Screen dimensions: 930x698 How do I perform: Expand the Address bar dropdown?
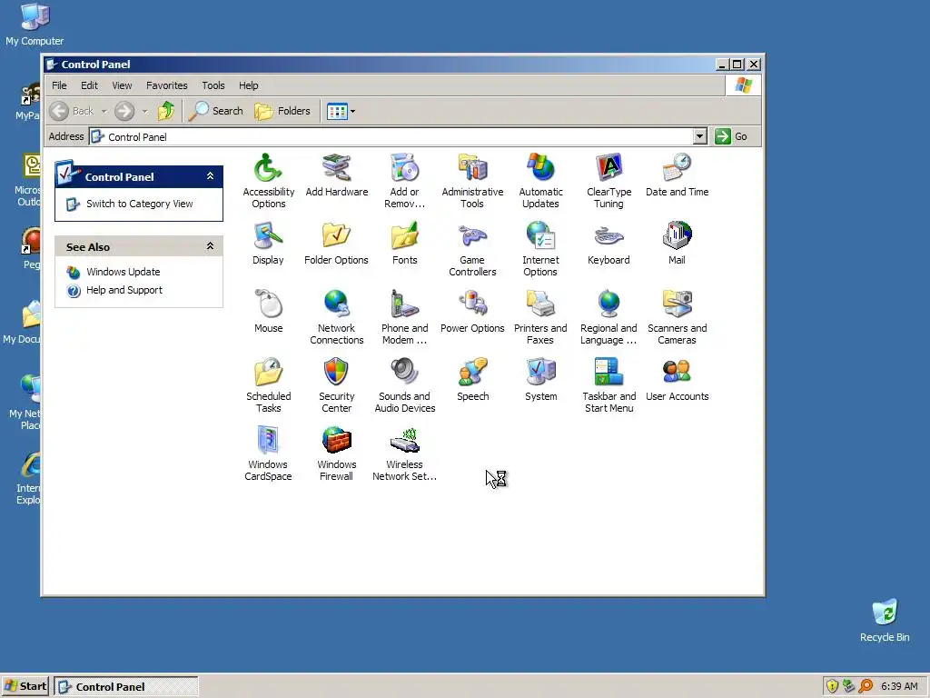click(x=700, y=136)
